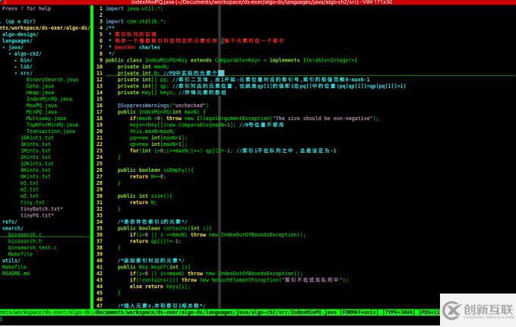Go up a directory via '(up a dir)'

click(21, 21)
